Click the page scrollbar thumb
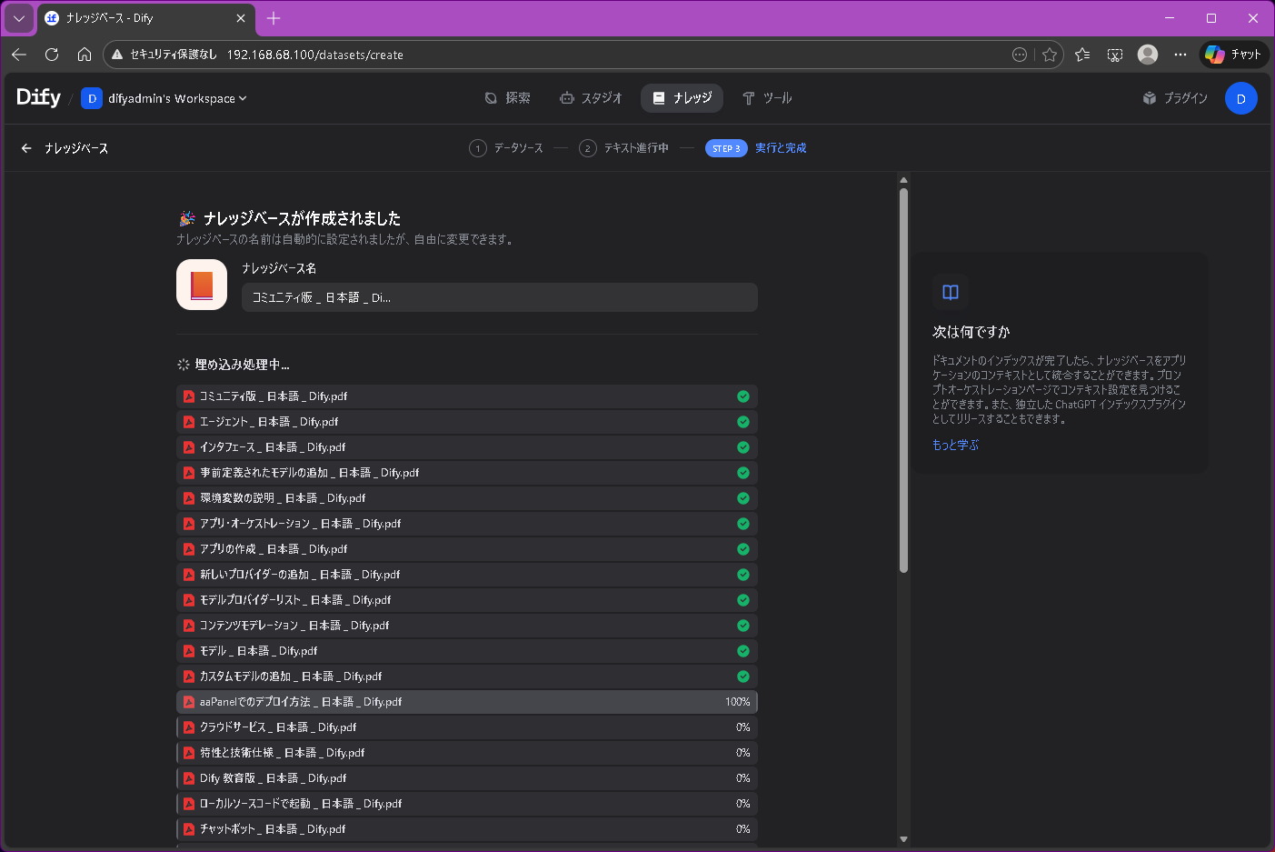This screenshot has height=852, width=1275. click(903, 380)
